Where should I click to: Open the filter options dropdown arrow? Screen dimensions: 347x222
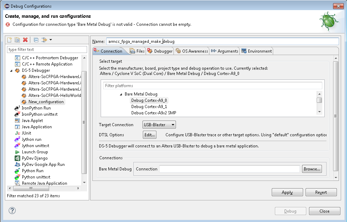pyautogui.click(x=51, y=40)
